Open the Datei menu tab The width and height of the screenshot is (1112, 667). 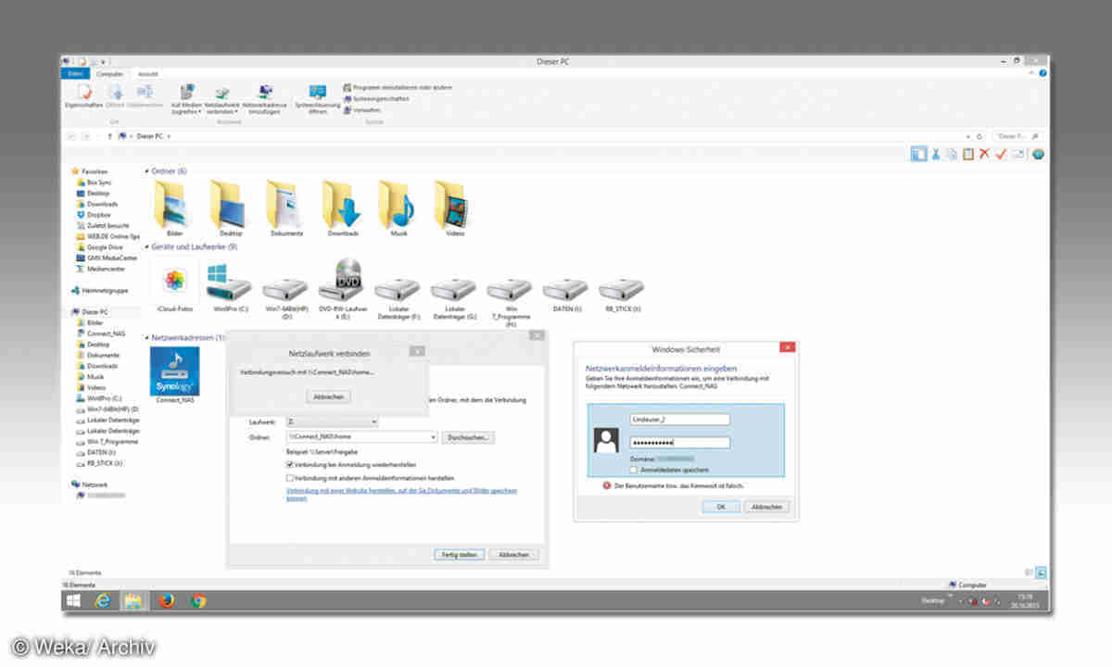[76, 74]
